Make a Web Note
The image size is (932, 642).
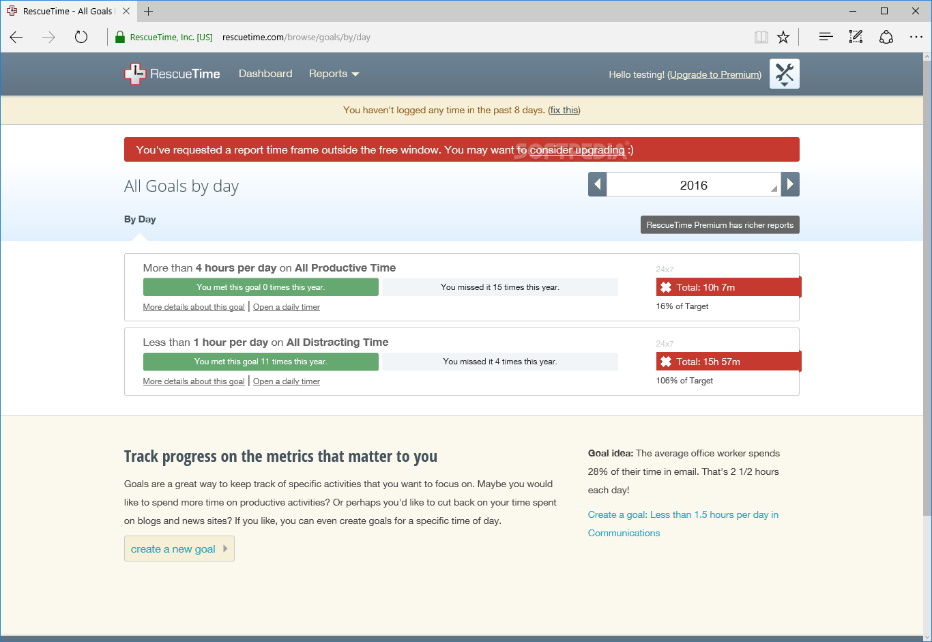click(x=856, y=37)
